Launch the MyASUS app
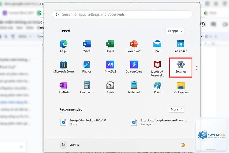The width and height of the screenshot is (229, 153). (x=110, y=67)
